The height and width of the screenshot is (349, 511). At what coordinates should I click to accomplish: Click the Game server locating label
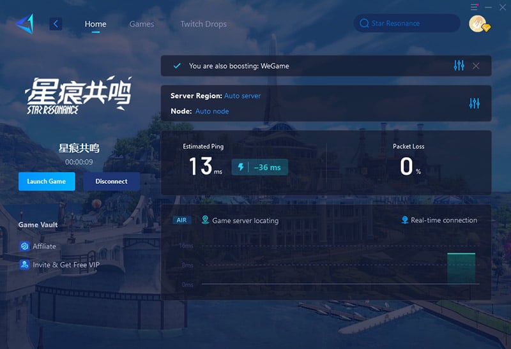(245, 220)
